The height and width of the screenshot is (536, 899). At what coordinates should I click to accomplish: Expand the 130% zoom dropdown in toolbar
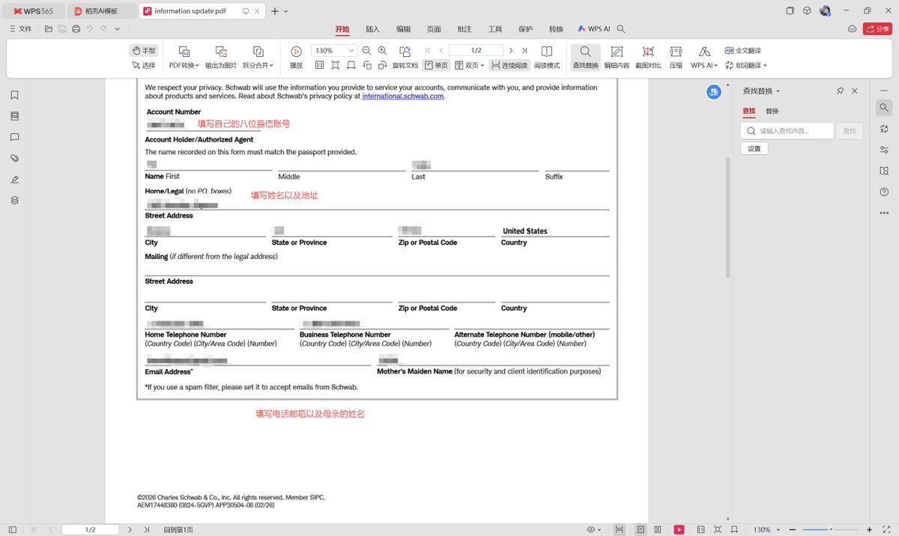point(351,50)
